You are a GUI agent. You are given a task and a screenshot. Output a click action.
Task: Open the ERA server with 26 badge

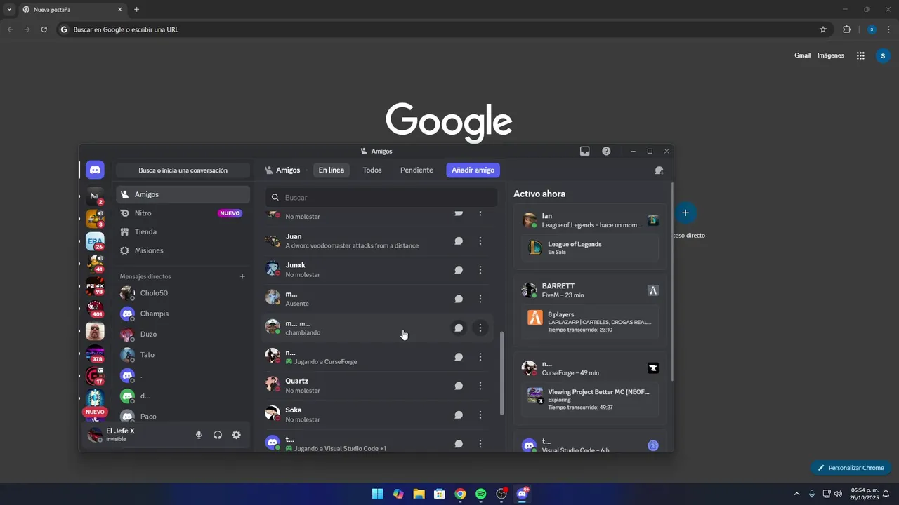tap(95, 241)
